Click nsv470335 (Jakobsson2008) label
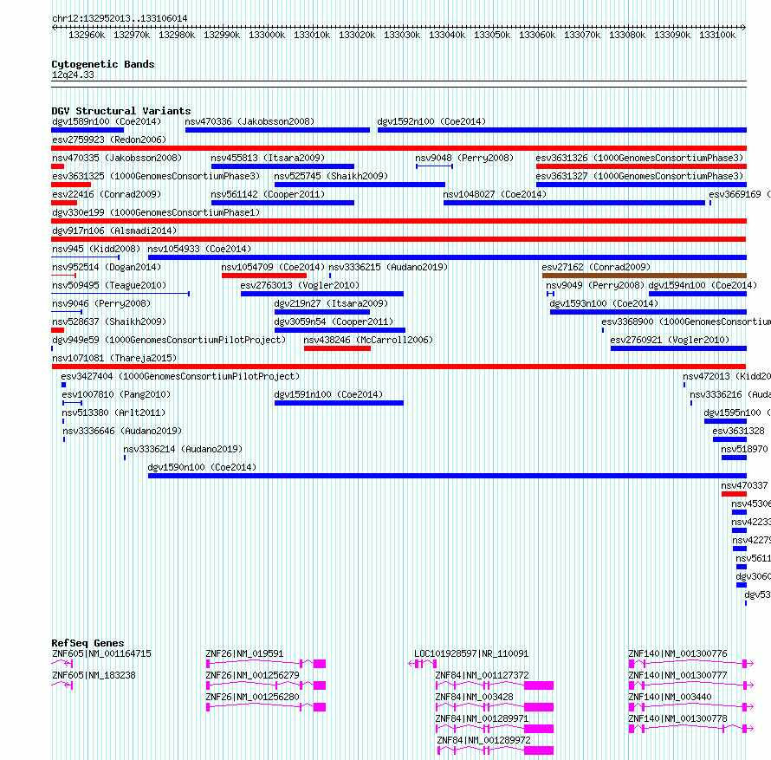 (117, 158)
